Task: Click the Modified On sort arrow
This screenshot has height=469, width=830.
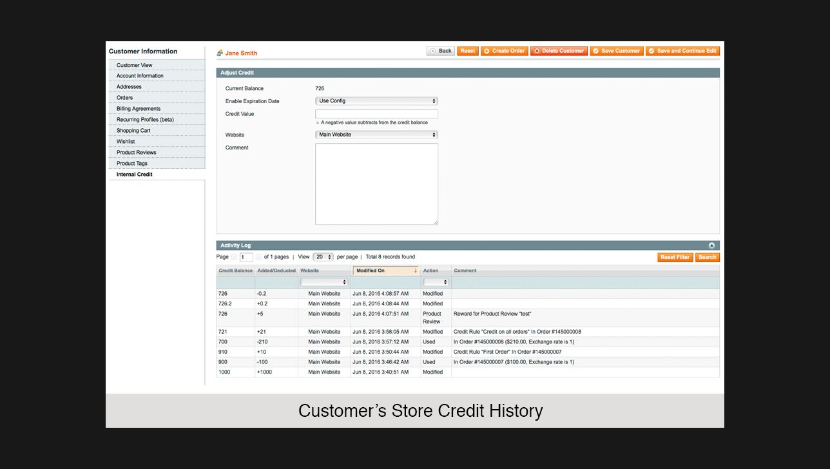Action: click(415, 271)
